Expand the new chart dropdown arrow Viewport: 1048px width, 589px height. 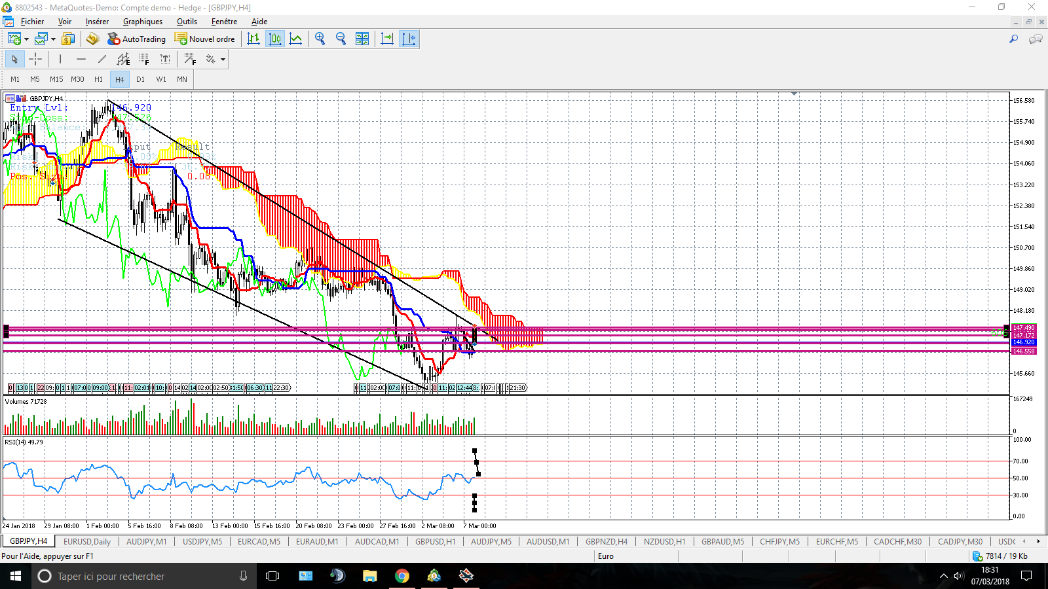coord(26,39)
